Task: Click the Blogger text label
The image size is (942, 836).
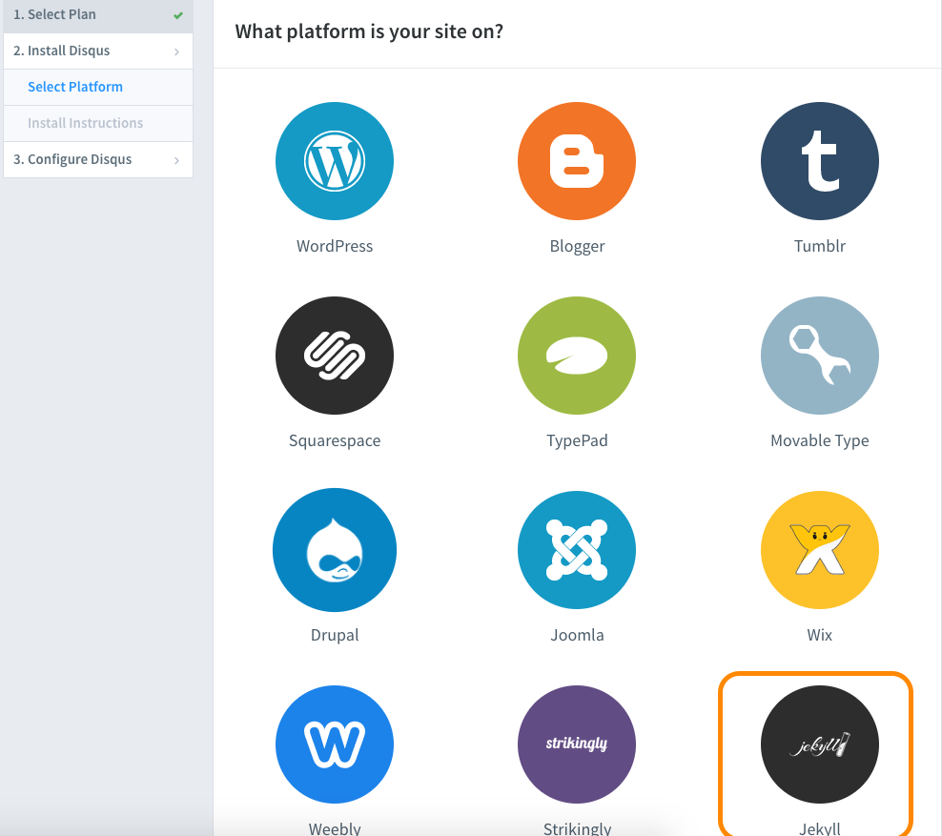Action: point(577,246)
